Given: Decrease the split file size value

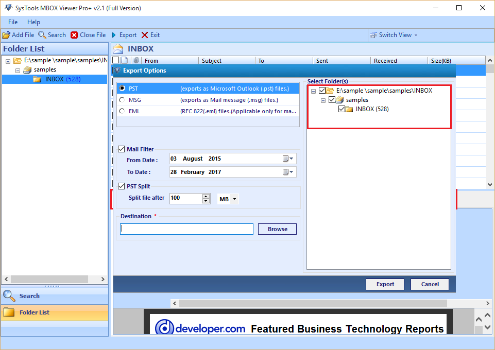Looking at the screenshot, I should (x=206, y=201).
